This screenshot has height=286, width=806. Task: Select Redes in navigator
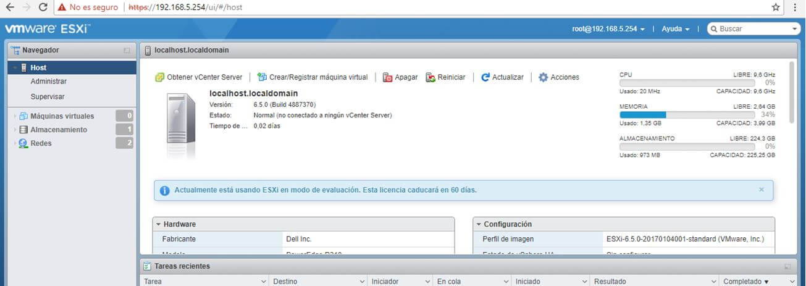tap(41, 143)
